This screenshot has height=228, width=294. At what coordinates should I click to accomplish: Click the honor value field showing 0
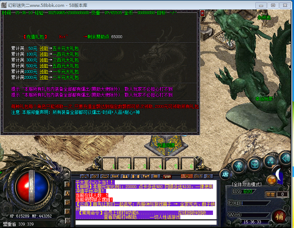tap(282, 195)
